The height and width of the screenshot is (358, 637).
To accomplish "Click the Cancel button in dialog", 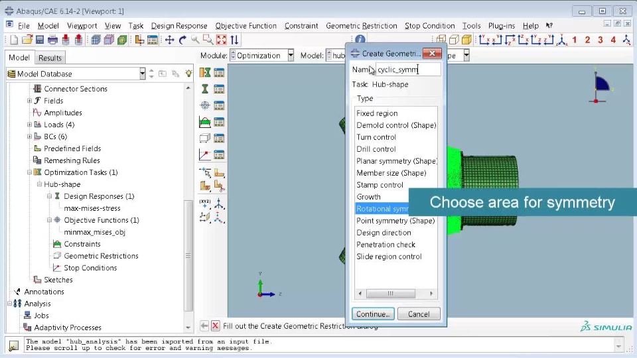I will coord(419,314).
